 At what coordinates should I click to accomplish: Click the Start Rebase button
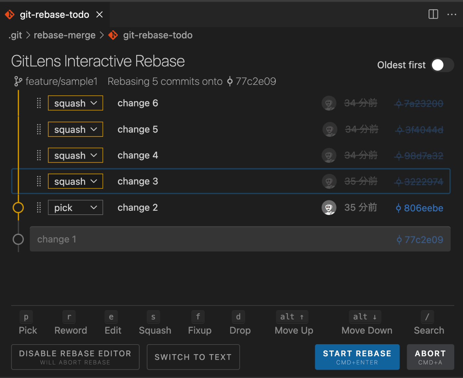[357, 357]
